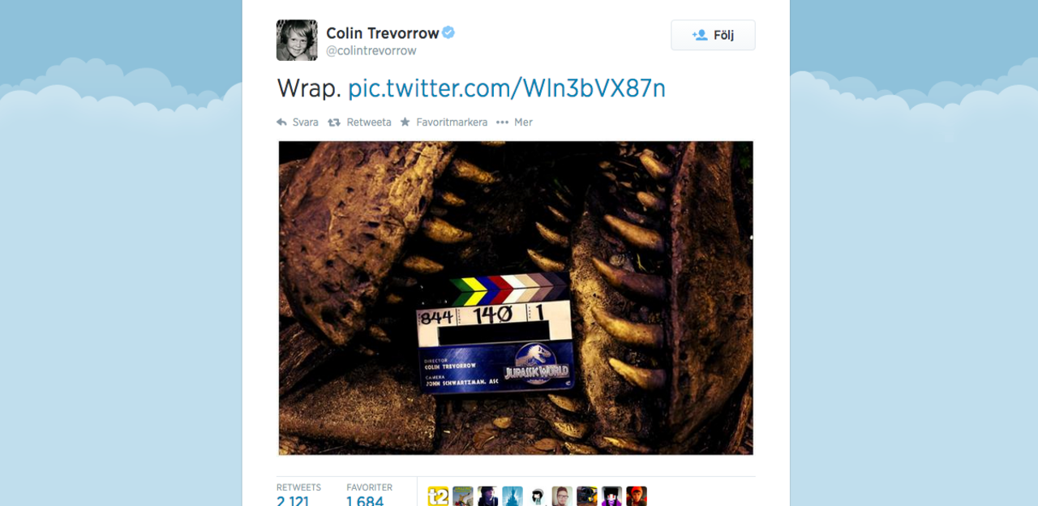Viewport: 1038px width, 506px height.
Task: Open the Colin Trevorrow display name link
Action: coord(382,32)
